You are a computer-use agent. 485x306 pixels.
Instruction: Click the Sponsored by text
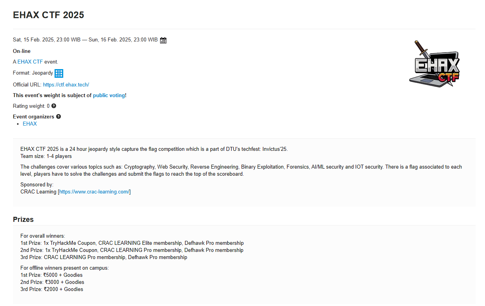(37, 185)
